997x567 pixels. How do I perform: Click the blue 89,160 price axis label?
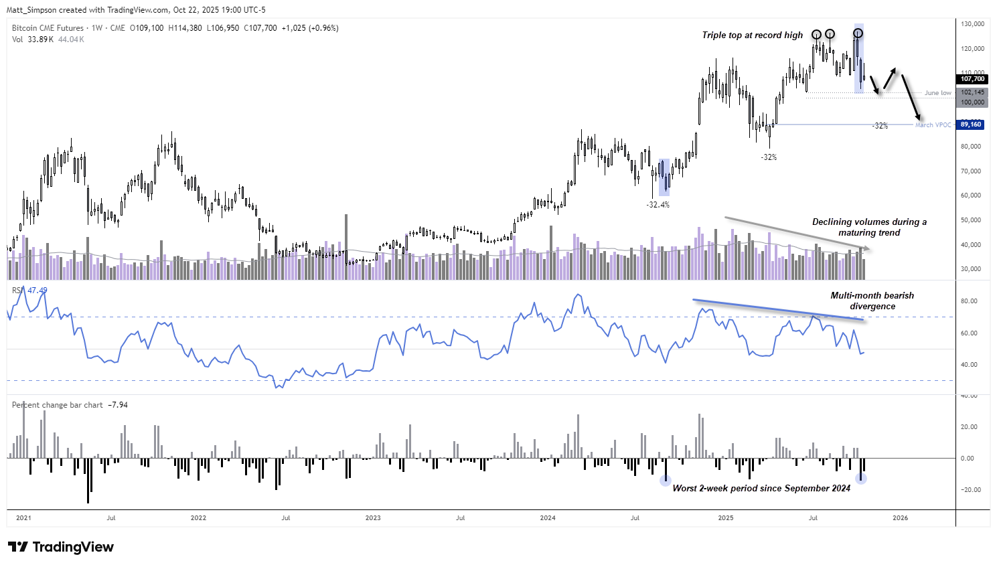(x=971, y=125)
